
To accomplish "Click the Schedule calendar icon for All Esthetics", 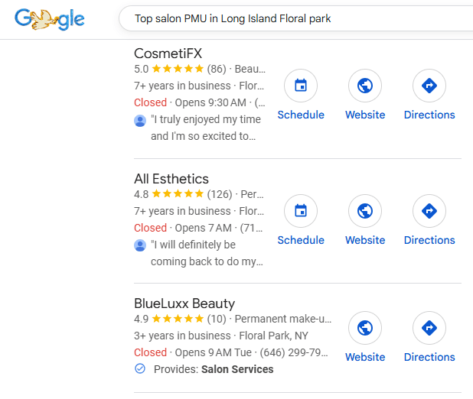I will coord(301,211).
